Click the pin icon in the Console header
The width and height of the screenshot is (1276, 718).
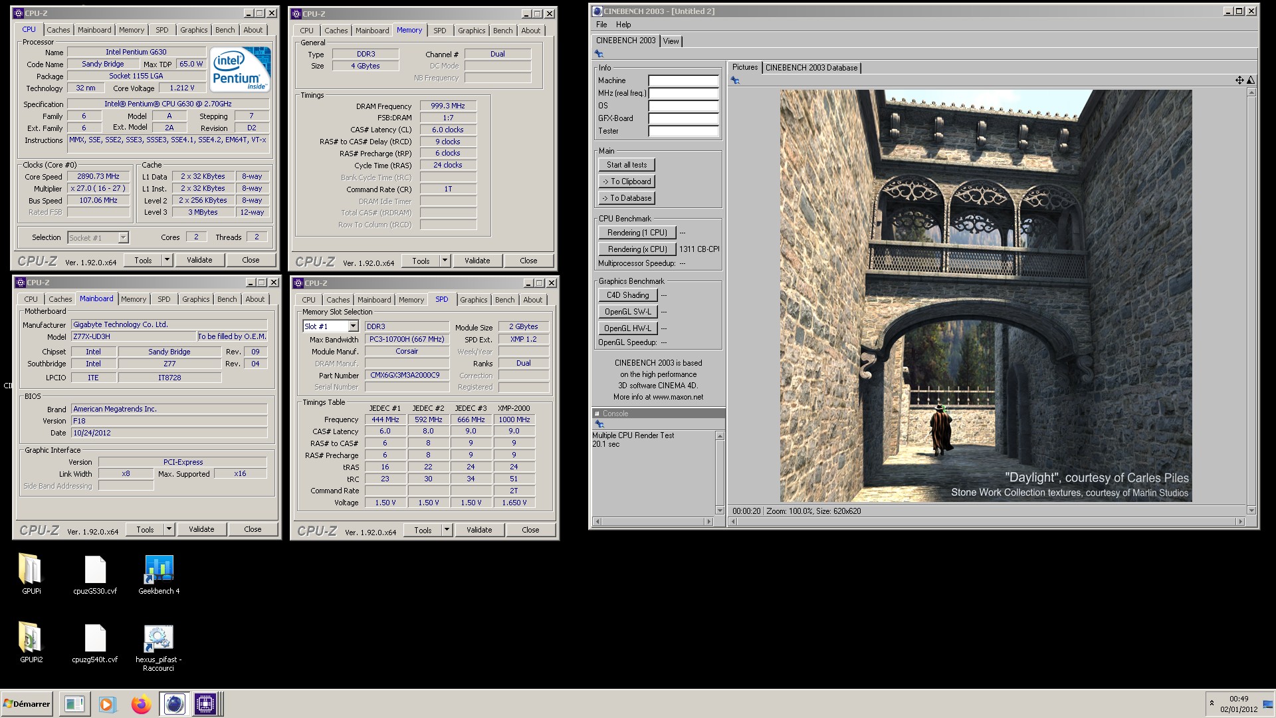[599, 424]
